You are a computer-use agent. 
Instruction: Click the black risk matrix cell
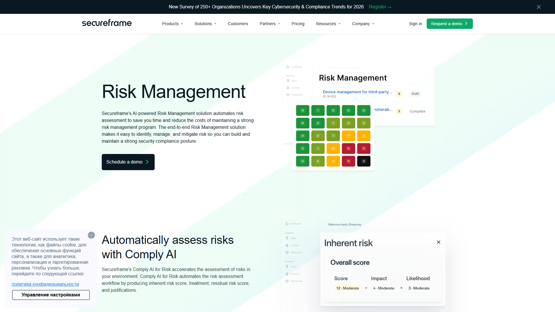(364, 161)
